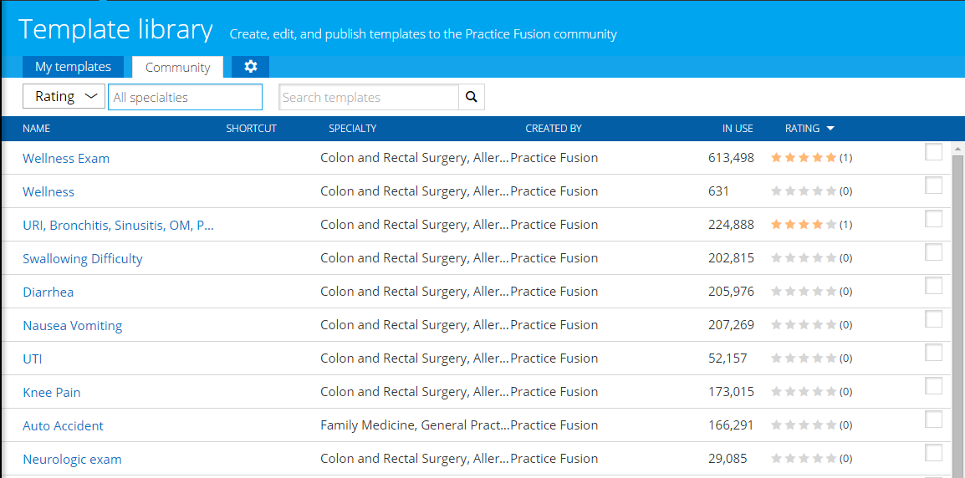Open the Nausea Vomiting template
Viewport: 965px width, 478px height.
73,326
